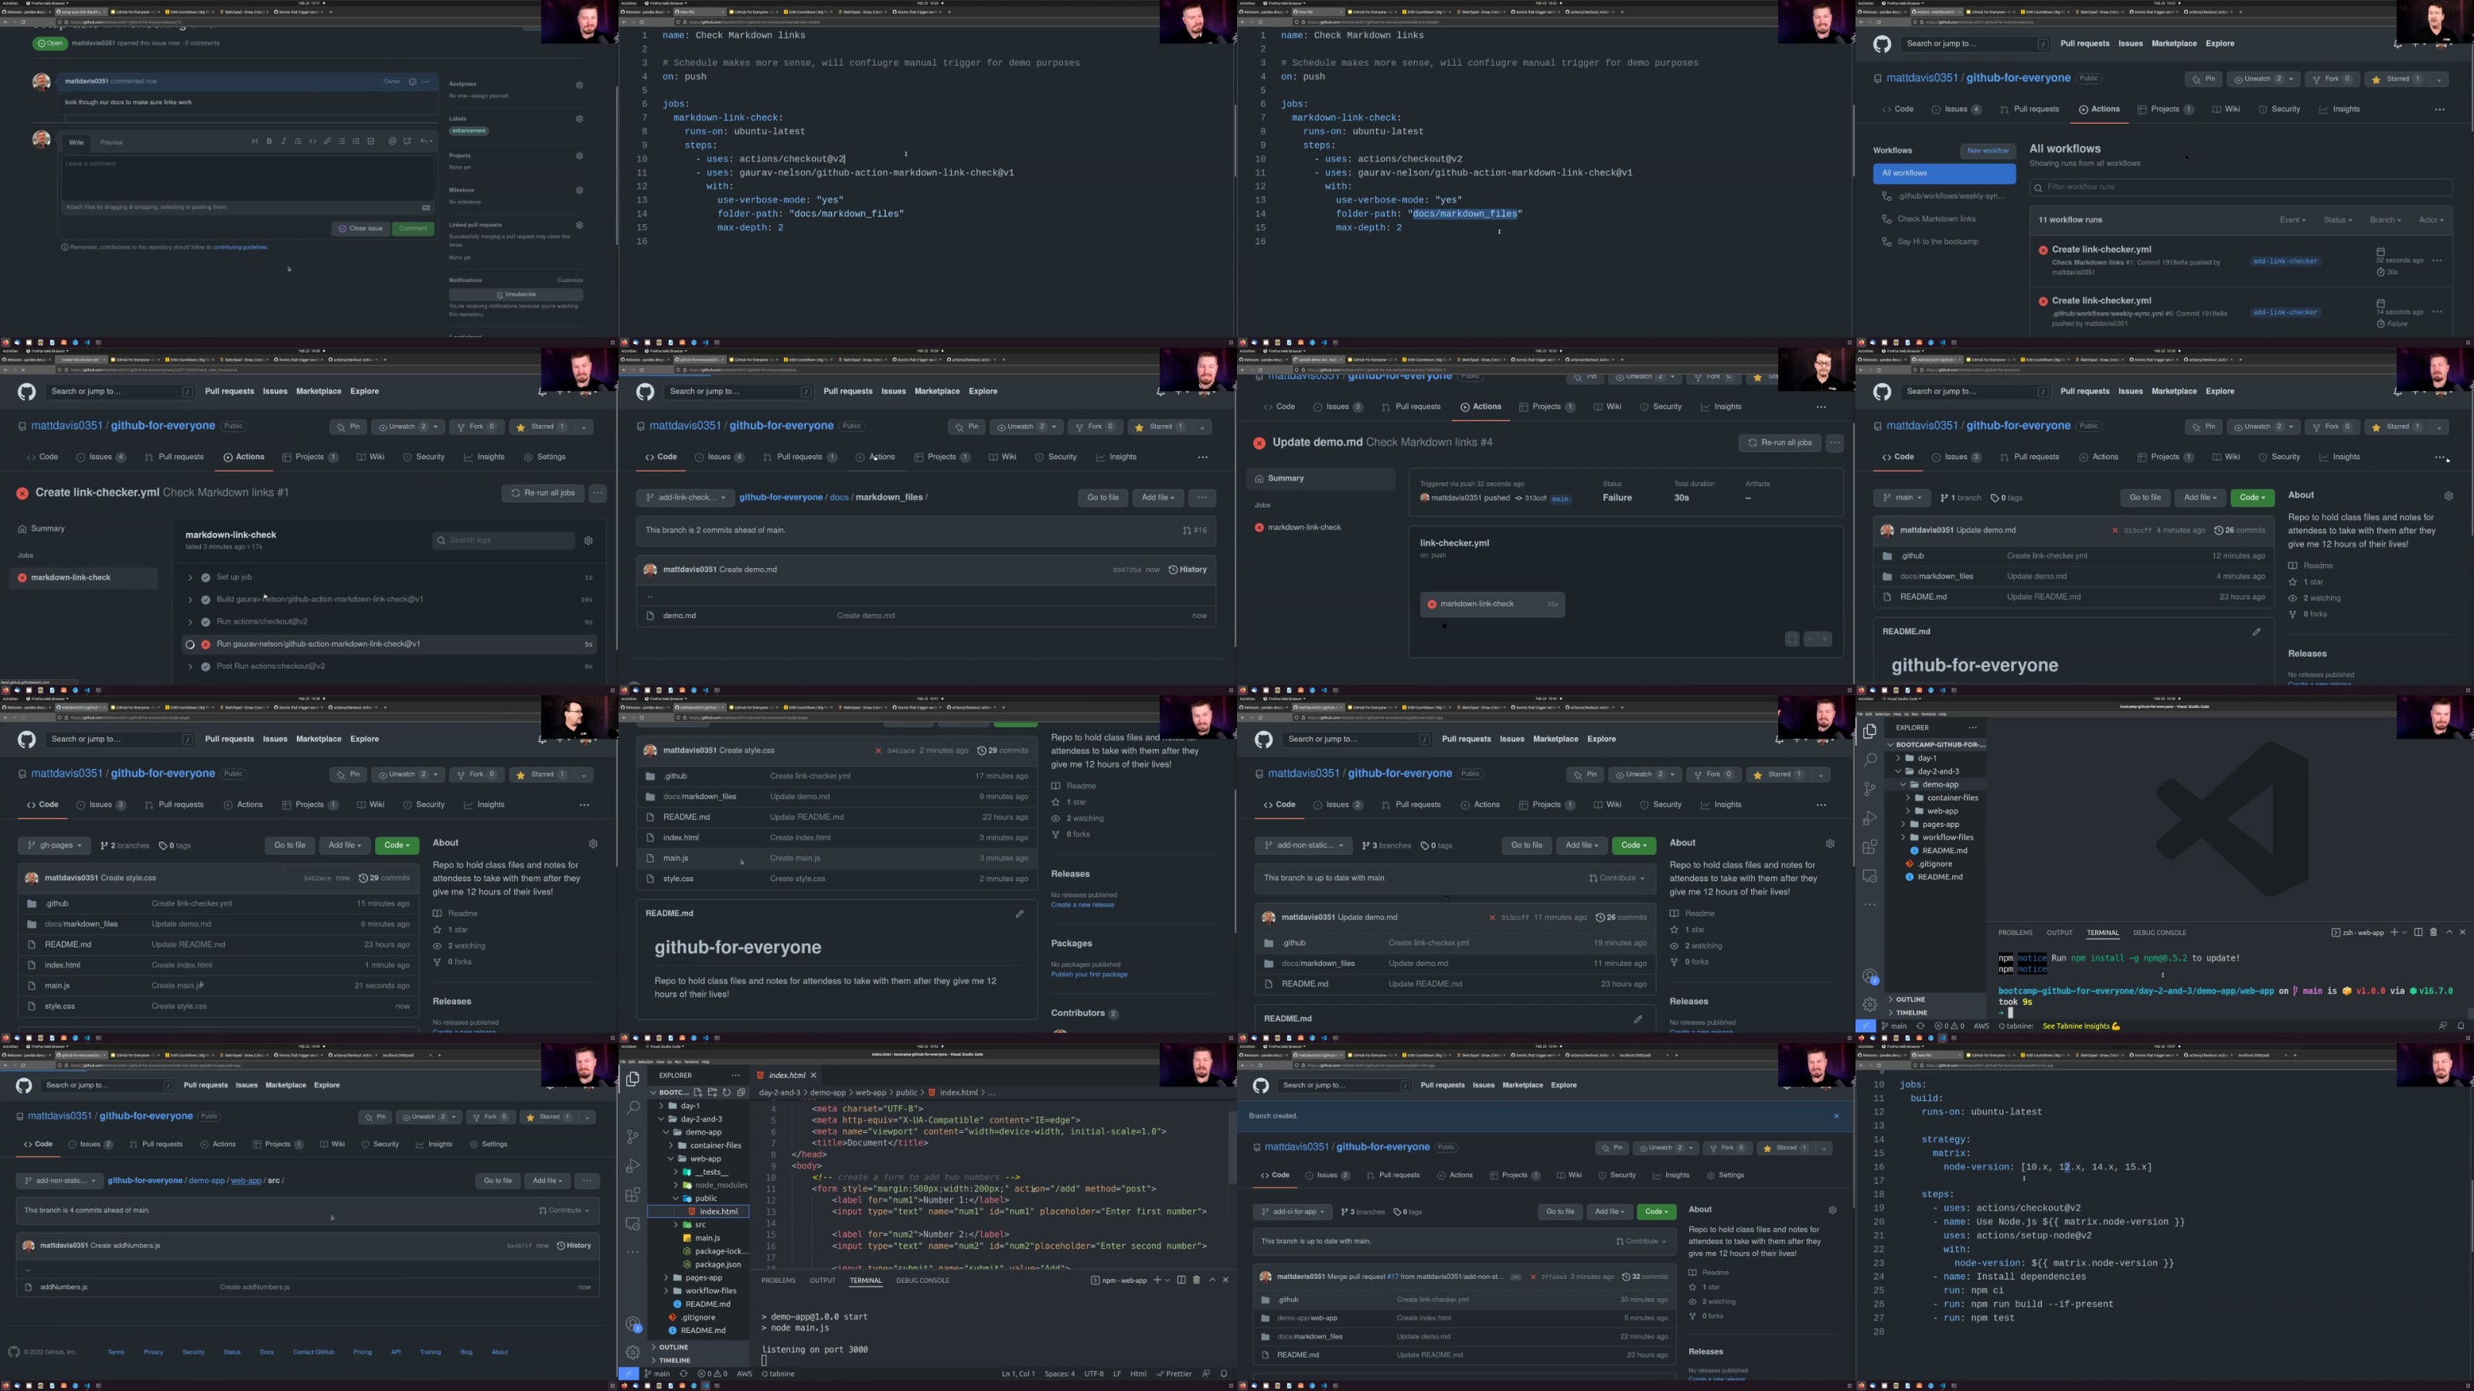
Task: Split the zsh - web-app terminal
Action: tap(2418, 932)
